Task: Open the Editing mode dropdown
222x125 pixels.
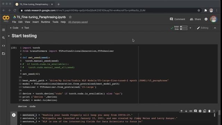Action: [203, 28]
